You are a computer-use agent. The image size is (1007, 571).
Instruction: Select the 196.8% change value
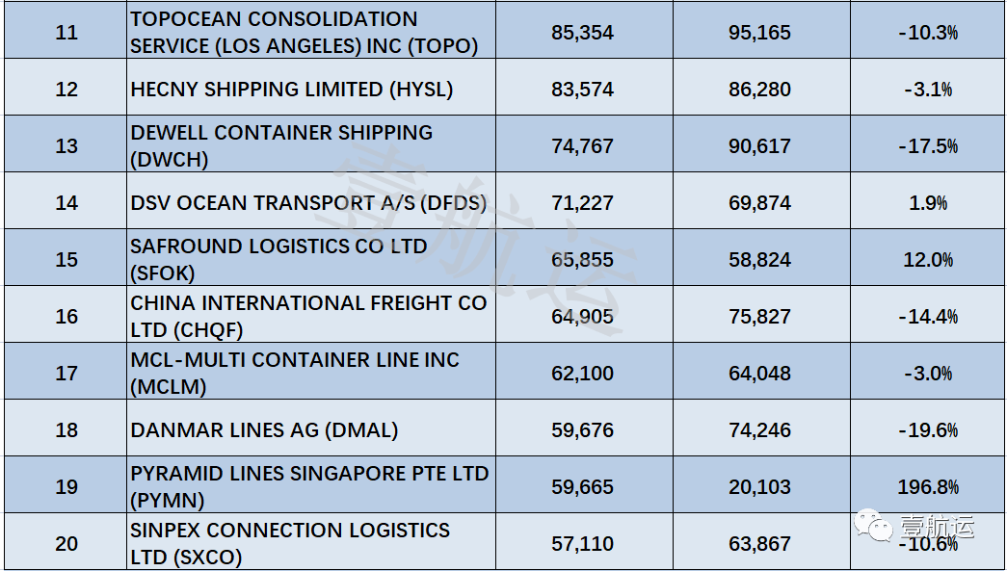927,487
